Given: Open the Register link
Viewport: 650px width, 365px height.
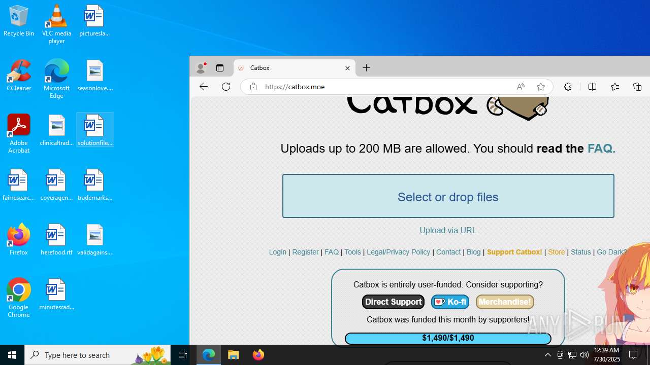Looking at the screenshot, I should (305, 252).
